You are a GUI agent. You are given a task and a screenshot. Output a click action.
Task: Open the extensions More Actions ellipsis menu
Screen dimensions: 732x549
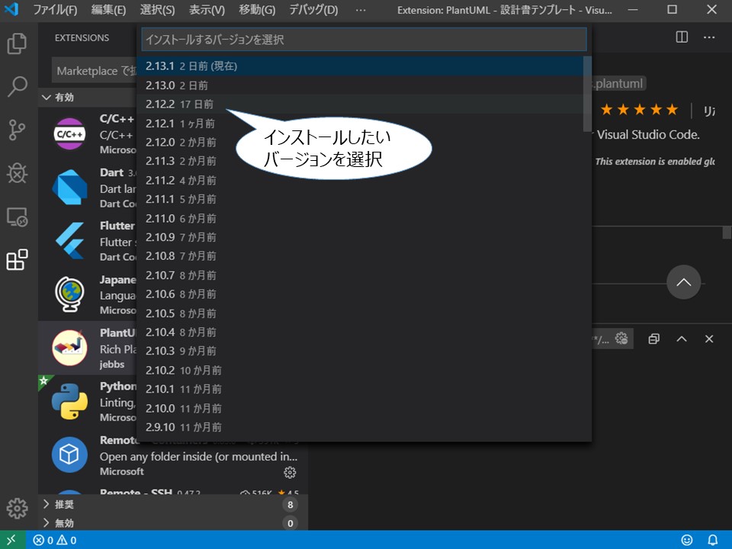[709, 37]
